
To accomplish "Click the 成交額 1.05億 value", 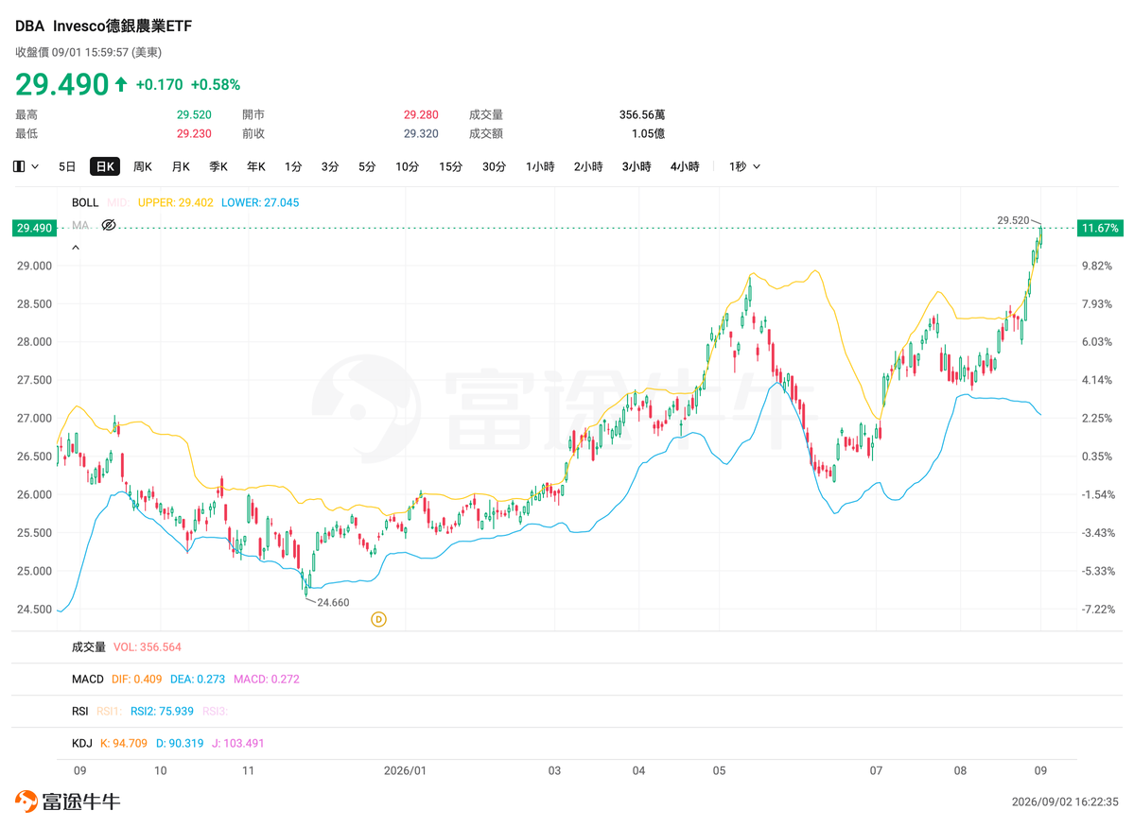I will pos(648,133).
